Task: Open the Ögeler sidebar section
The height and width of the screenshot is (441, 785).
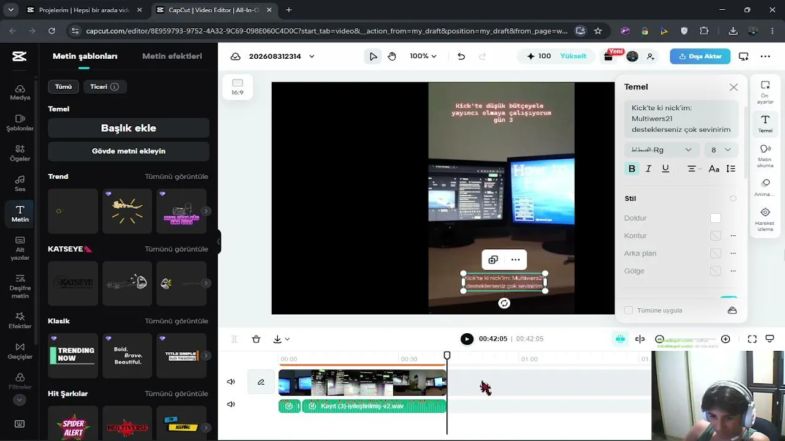Action: [x=20, y=153]
